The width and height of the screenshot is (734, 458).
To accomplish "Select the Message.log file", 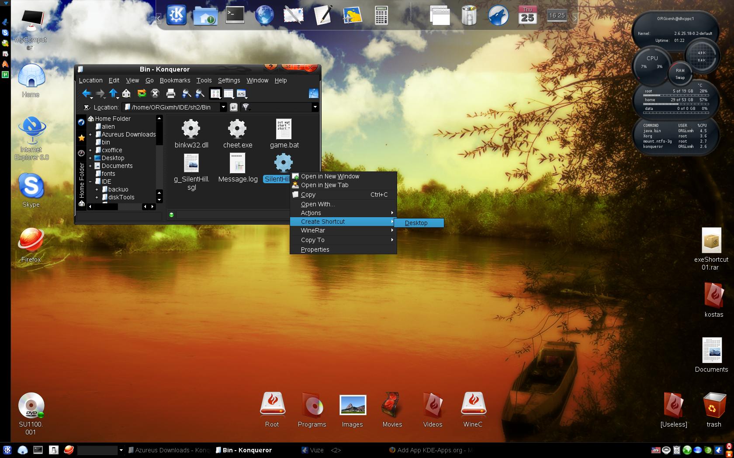I will 238,168.
